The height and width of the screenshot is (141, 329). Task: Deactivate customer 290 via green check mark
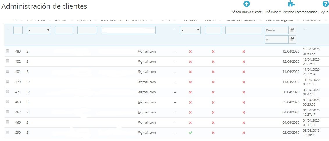click(x=190, y=133)
